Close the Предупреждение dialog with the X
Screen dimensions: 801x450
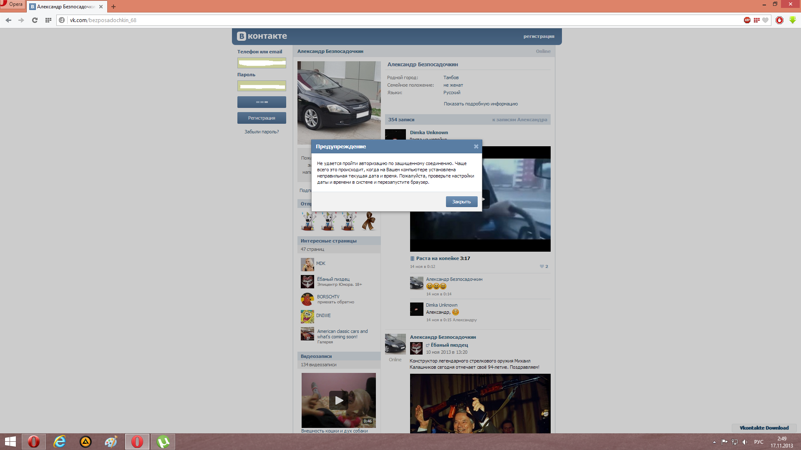pos(476,147)
